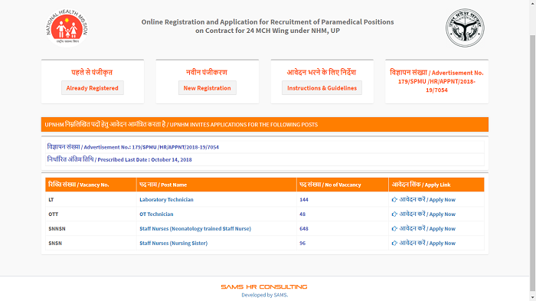This screenshot has width=536, height=301.
Task: Click the Uttar Pradesh government emblem
Action: (465, 28)
